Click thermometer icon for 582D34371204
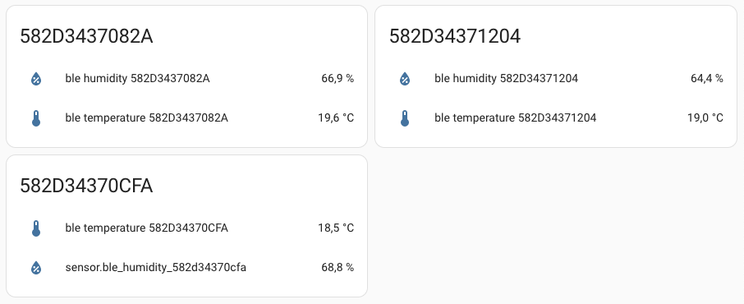744x304 pixels. pos(405,118)
